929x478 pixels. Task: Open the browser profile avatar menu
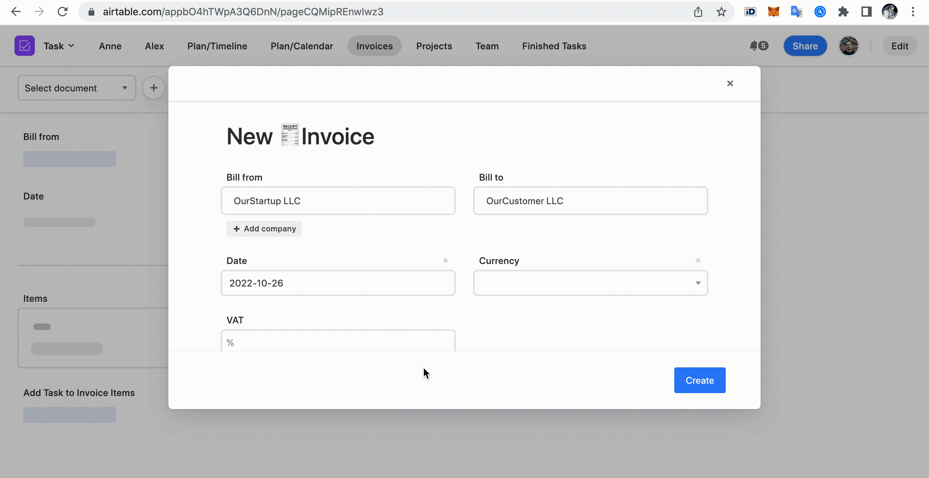(x=890, y=12)
